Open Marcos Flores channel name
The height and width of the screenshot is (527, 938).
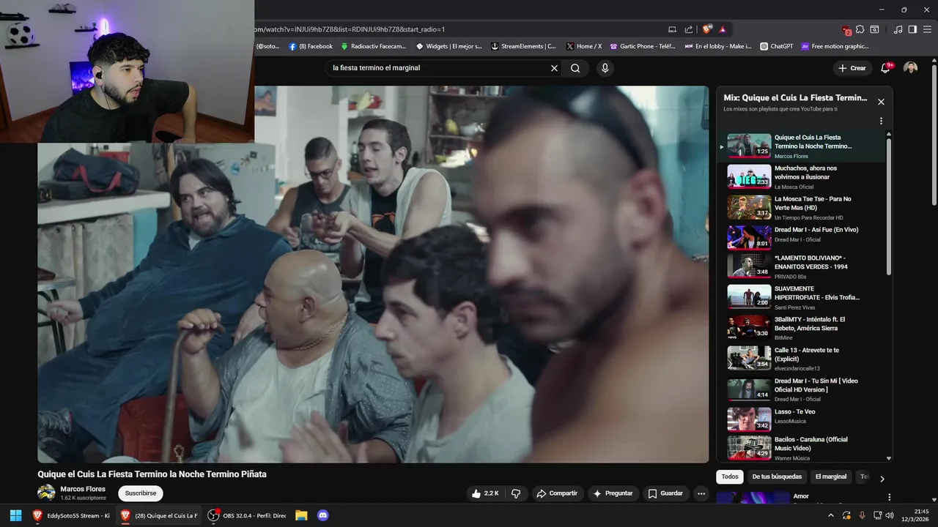(83, 489)
